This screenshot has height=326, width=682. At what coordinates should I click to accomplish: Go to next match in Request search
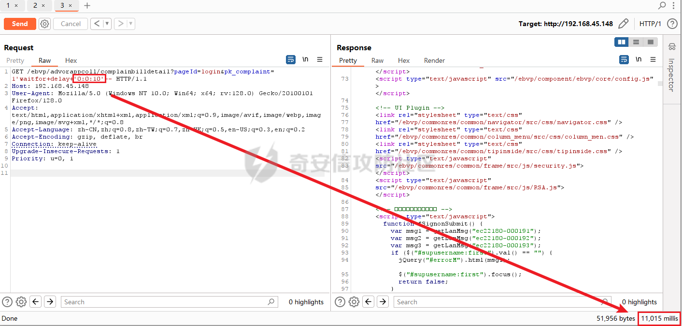50,302
